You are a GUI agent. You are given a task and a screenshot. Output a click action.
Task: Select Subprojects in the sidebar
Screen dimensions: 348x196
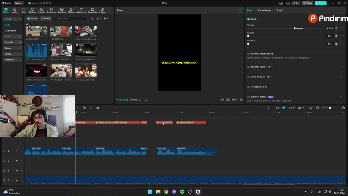10,31
